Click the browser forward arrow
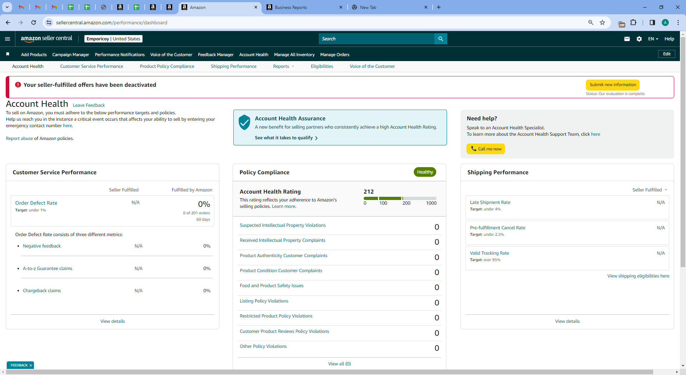Screen dimensions: 686x375 (x=21, y=22)
